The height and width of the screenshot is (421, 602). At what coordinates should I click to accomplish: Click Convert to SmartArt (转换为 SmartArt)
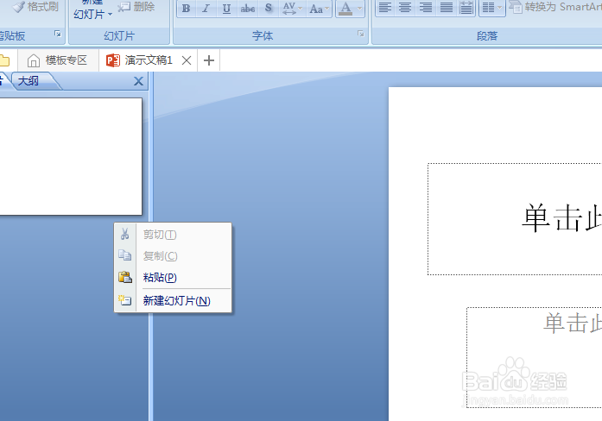[x=555, y=7]
